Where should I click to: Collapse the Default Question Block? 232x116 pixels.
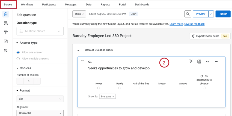click(x=79, y=50)
